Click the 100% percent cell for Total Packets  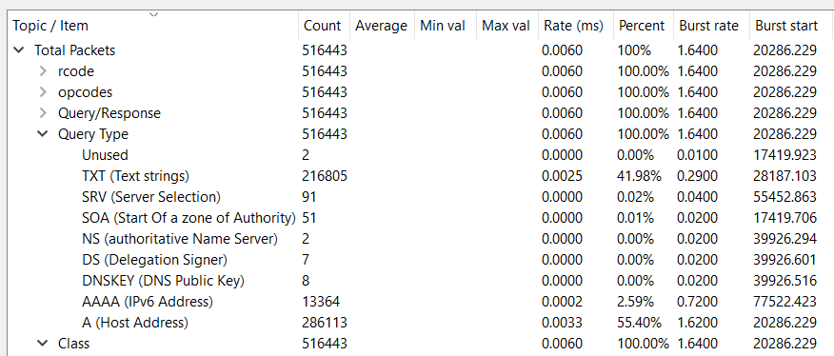pyautogui.click(x=634, y=50)
